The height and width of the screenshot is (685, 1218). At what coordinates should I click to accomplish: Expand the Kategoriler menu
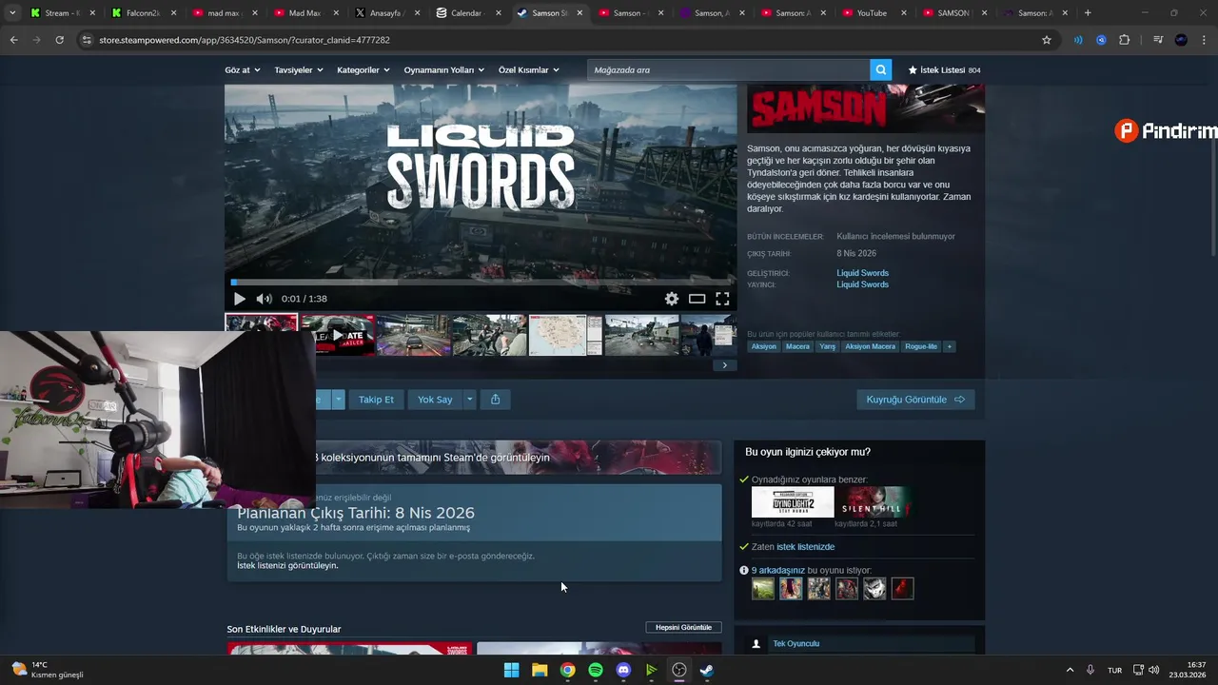(363, 70)
